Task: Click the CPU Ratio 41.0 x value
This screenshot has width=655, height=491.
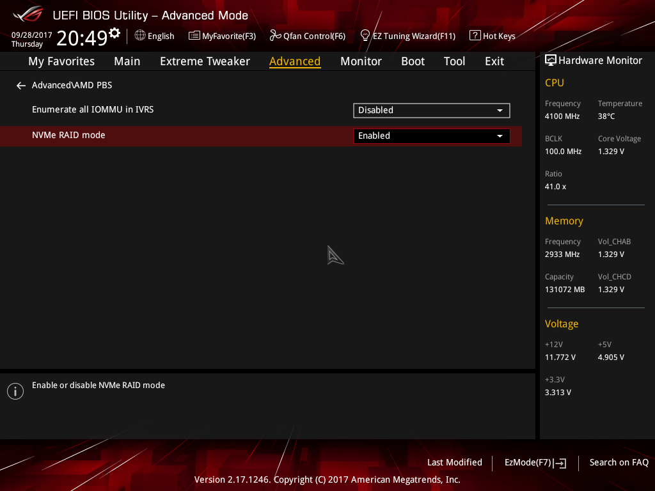Action: pyautogui.click(x=556, y=187)
